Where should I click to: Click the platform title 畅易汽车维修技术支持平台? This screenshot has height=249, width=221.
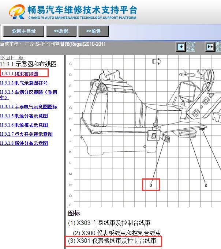(82, 10)
